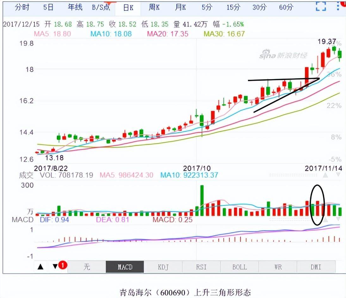
Task: Click the volume MA10: 922313.37 label
Action: click(x=189, y=175)
